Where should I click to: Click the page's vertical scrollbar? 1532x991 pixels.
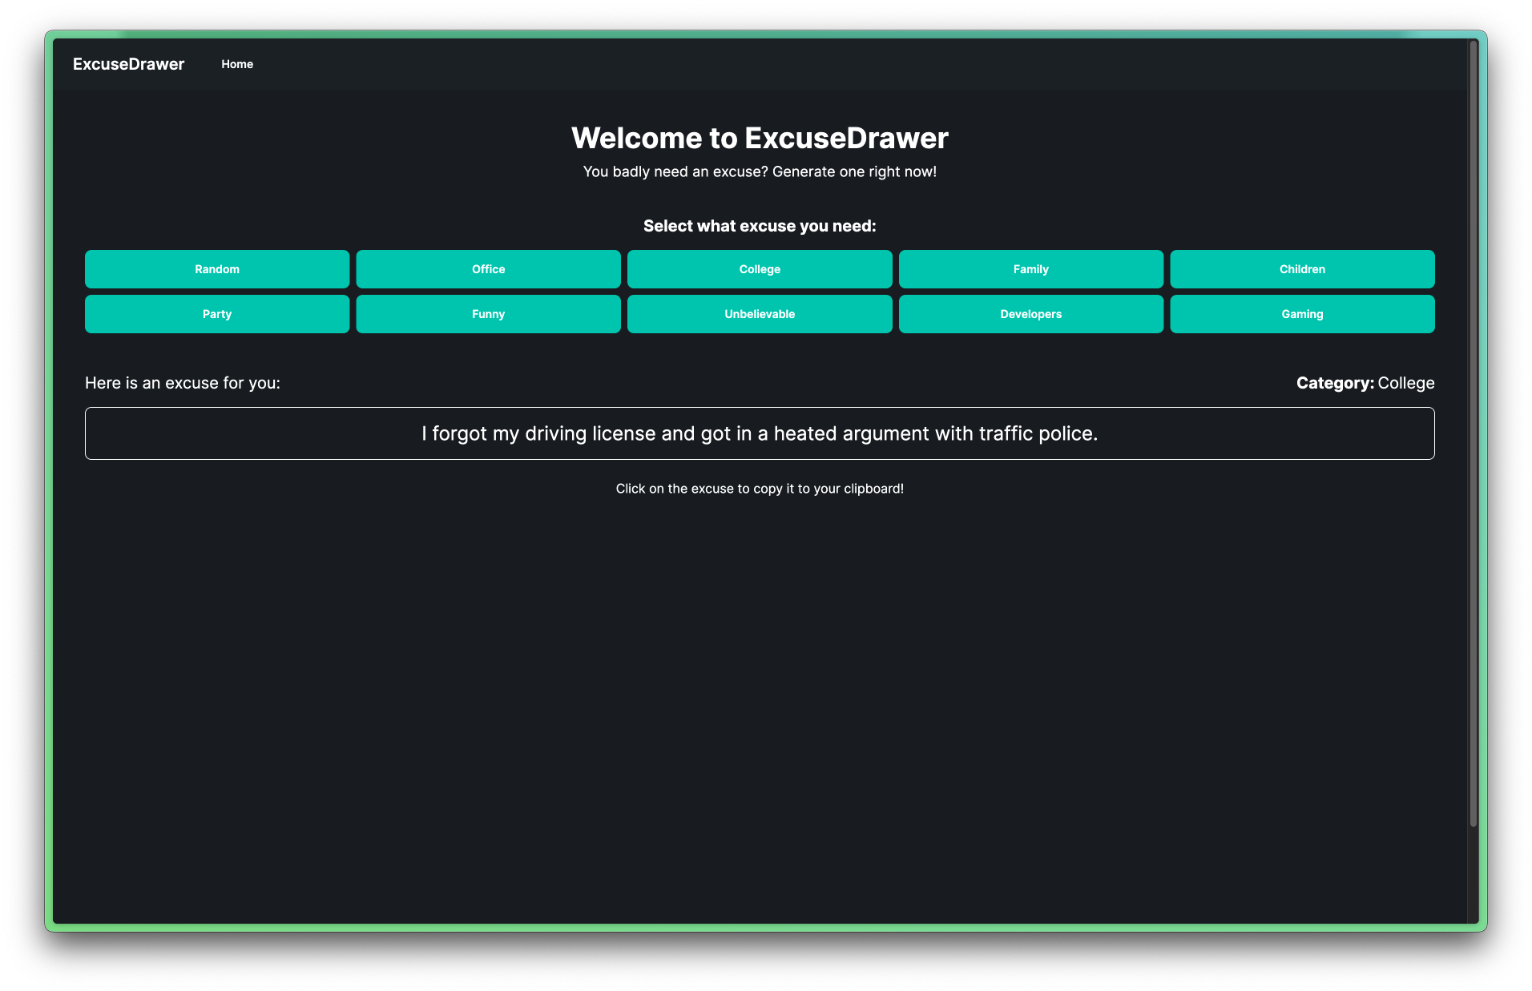[1473, 433]
